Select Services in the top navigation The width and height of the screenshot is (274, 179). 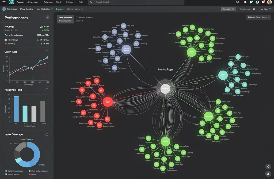point(20,2)
